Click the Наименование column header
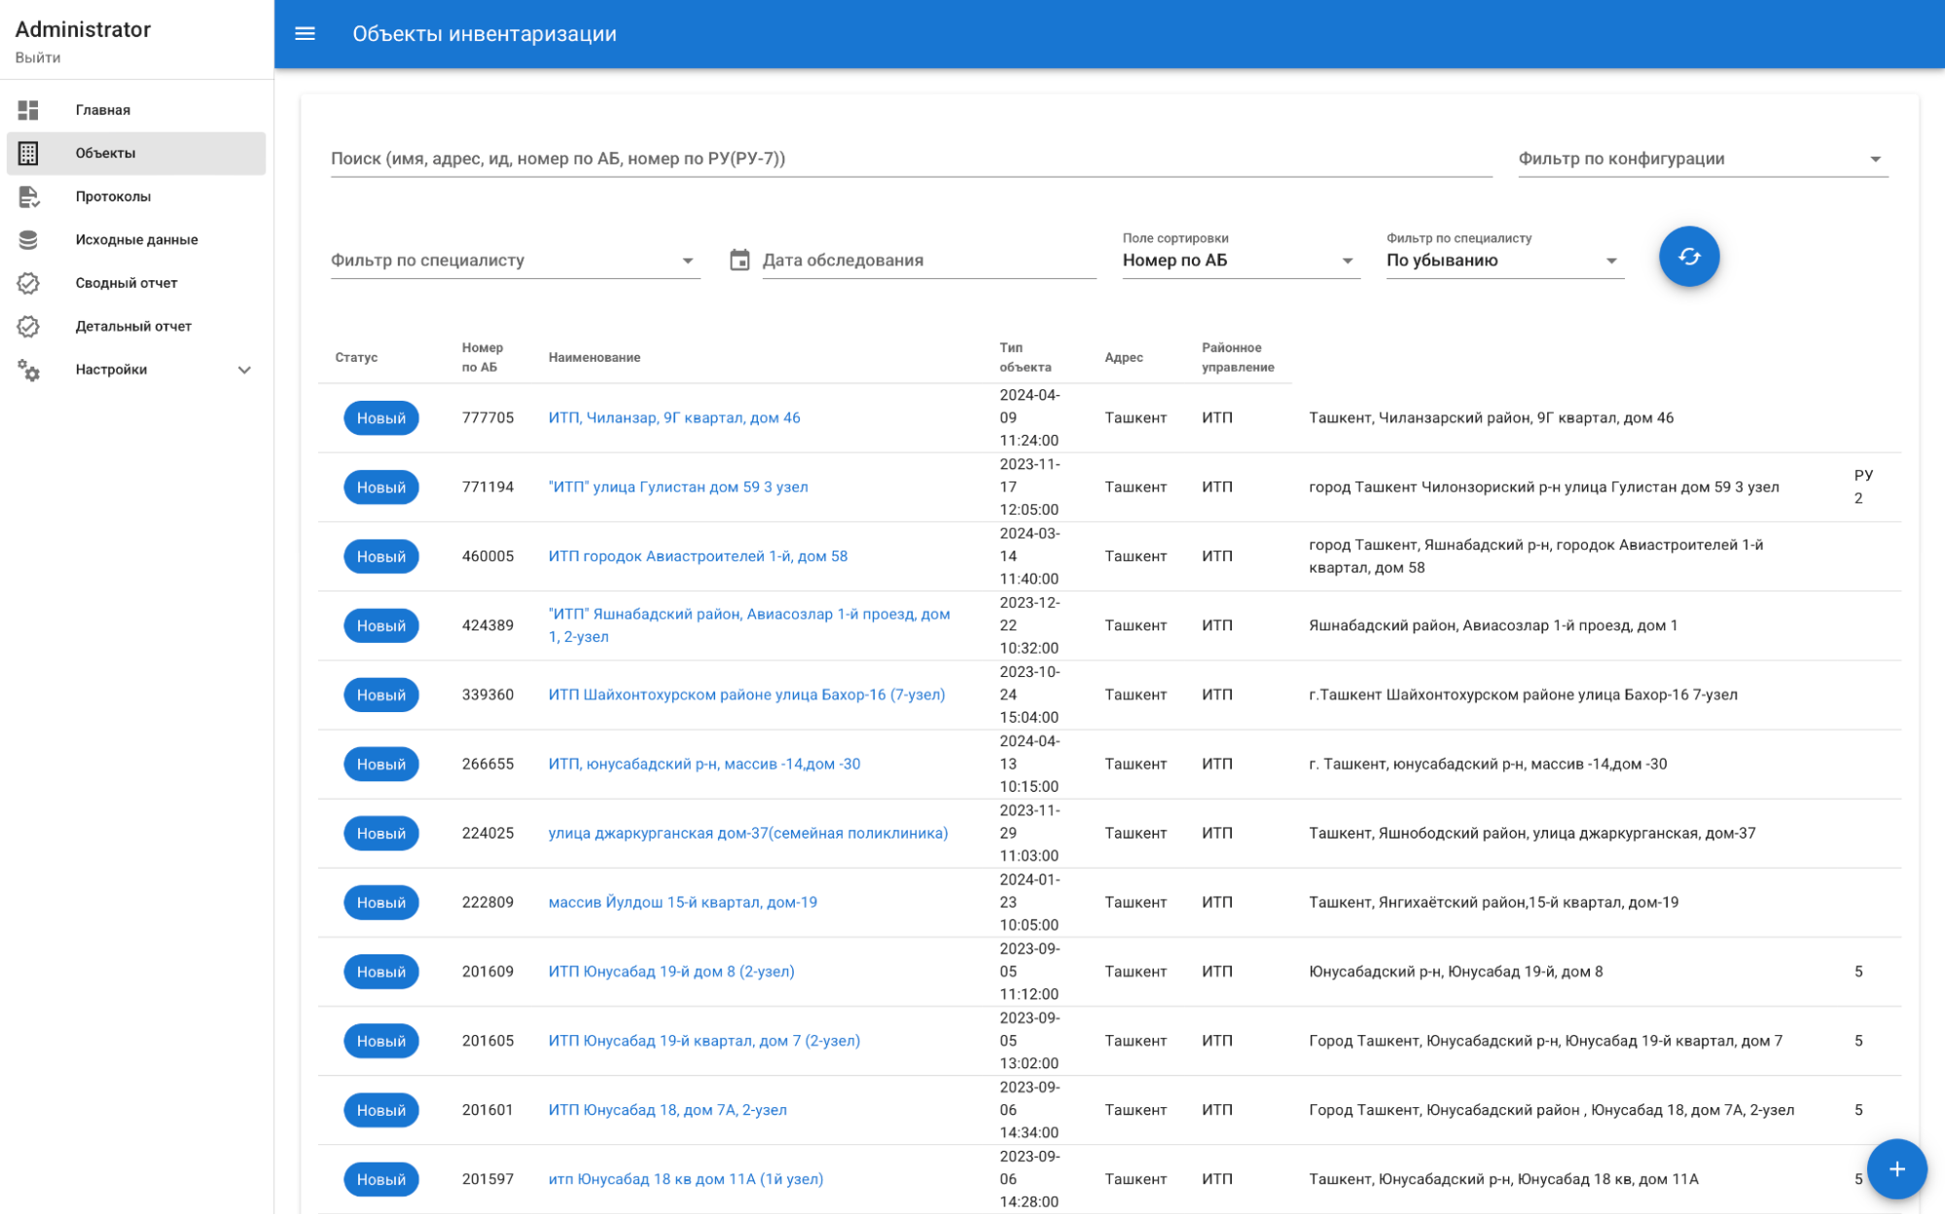This screenshot has width=1945, height=1215. click(594, 357)
